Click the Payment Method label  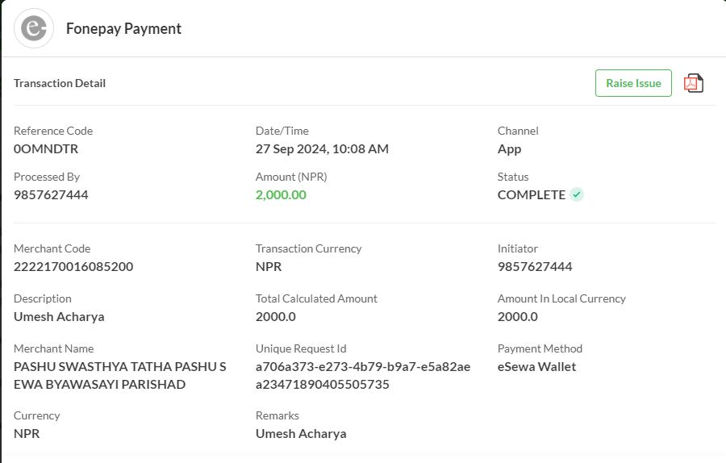540,348
